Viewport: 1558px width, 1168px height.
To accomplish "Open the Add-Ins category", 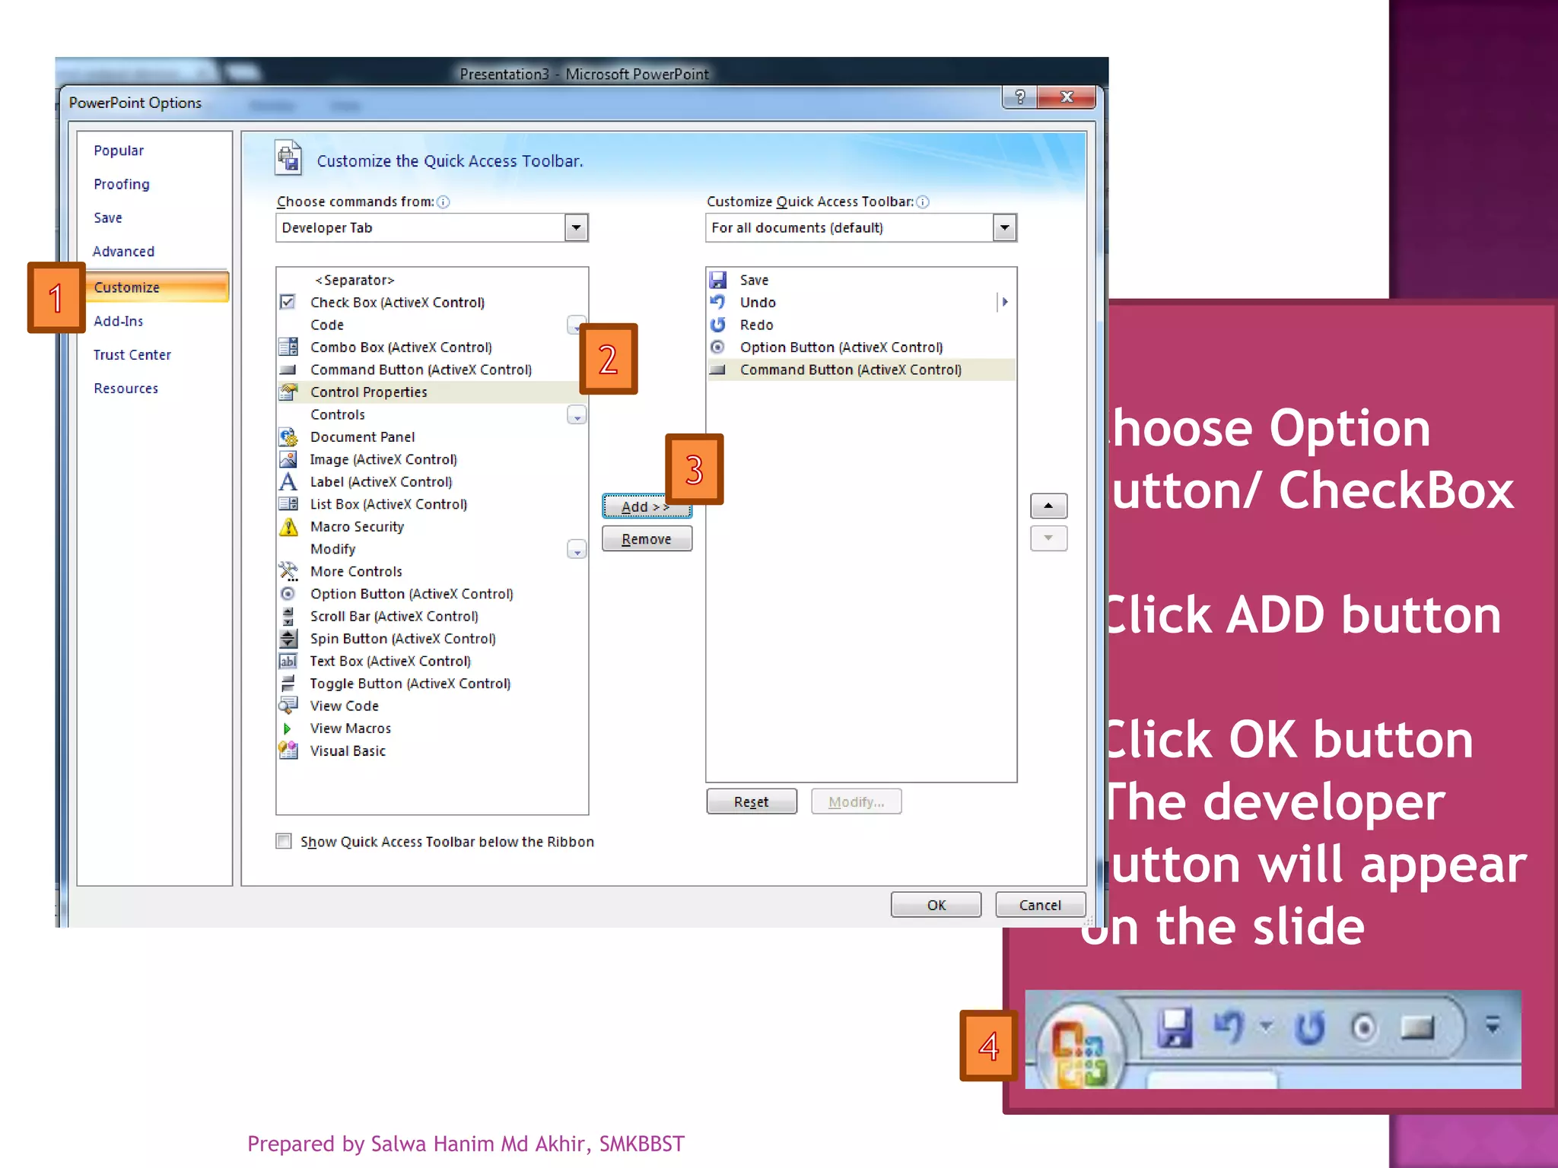I will pos(119,321).
